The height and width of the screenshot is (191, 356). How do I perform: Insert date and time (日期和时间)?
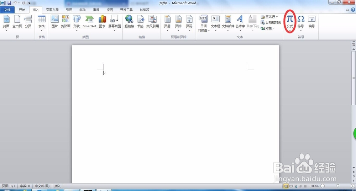click(x=271, y=22)
